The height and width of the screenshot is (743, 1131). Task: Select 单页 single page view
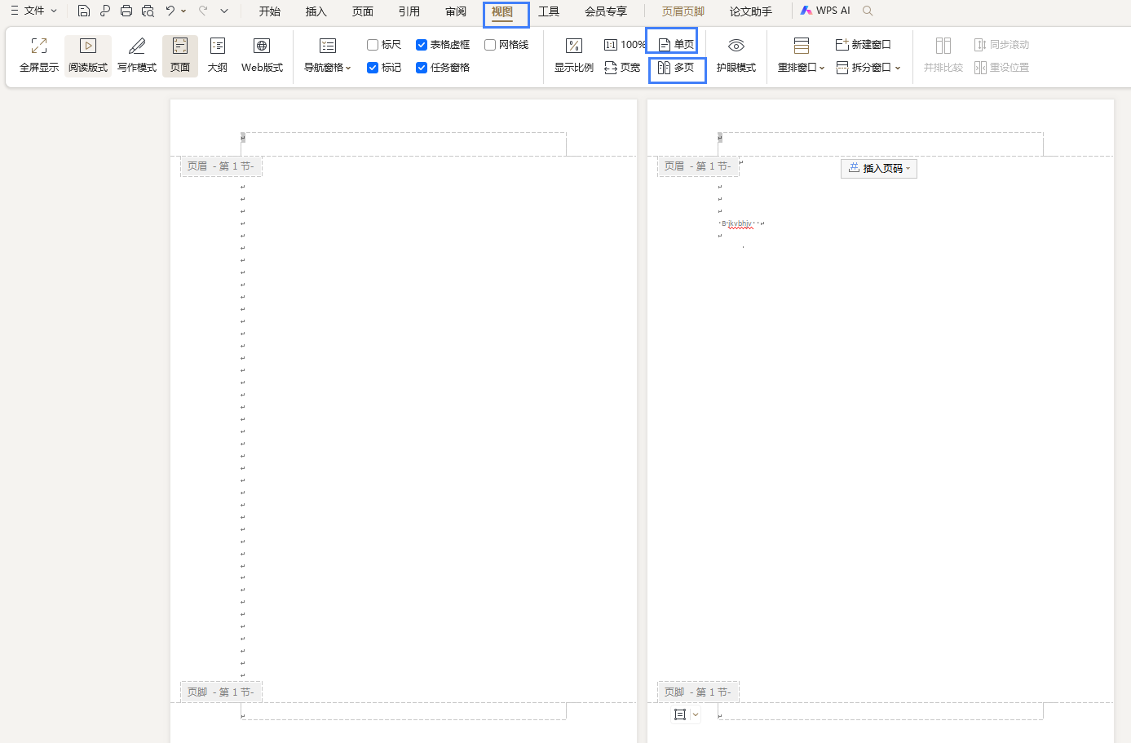pyautogui.click(x=676, y=45)
